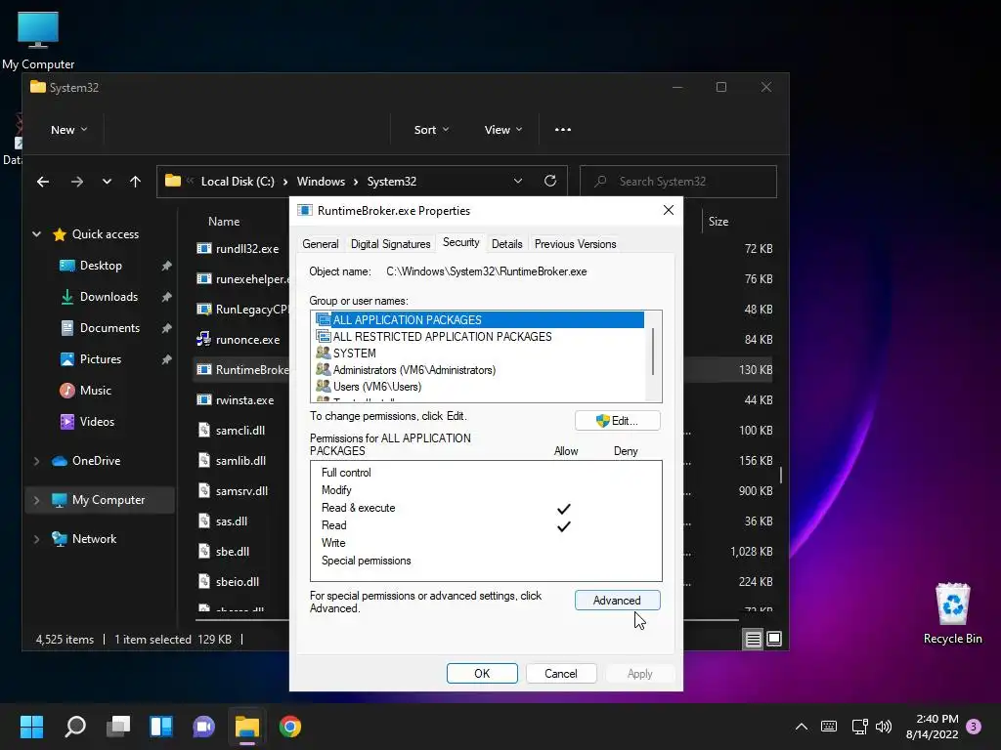This screenshot has height=750, width=1001.
Task: Show hidden tray icons chevron
Action: pyautogui.click(x=802, y=727)
